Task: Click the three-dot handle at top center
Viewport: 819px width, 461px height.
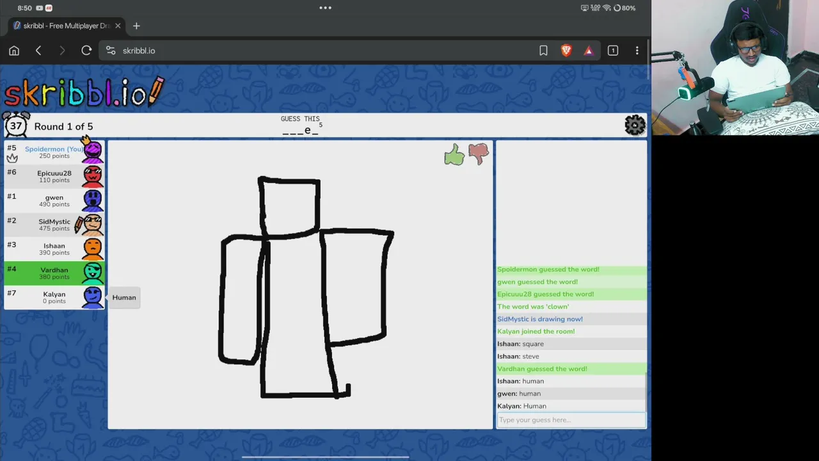Action: point(325,8)
